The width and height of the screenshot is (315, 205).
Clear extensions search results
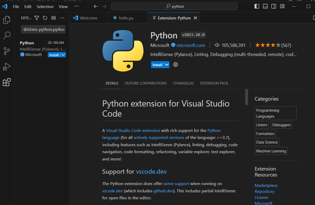(x=53, y=18)
